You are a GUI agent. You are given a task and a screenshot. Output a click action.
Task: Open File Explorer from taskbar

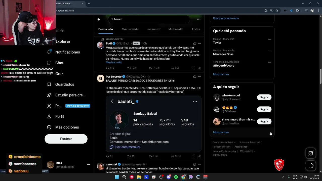(139, 177)
